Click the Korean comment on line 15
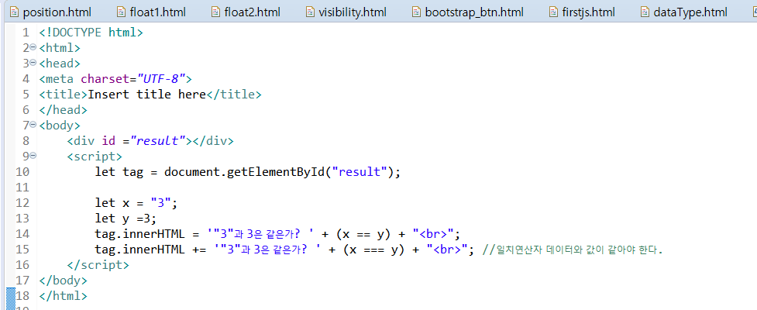This screenshot has width=757, height=310. point(573,250)
